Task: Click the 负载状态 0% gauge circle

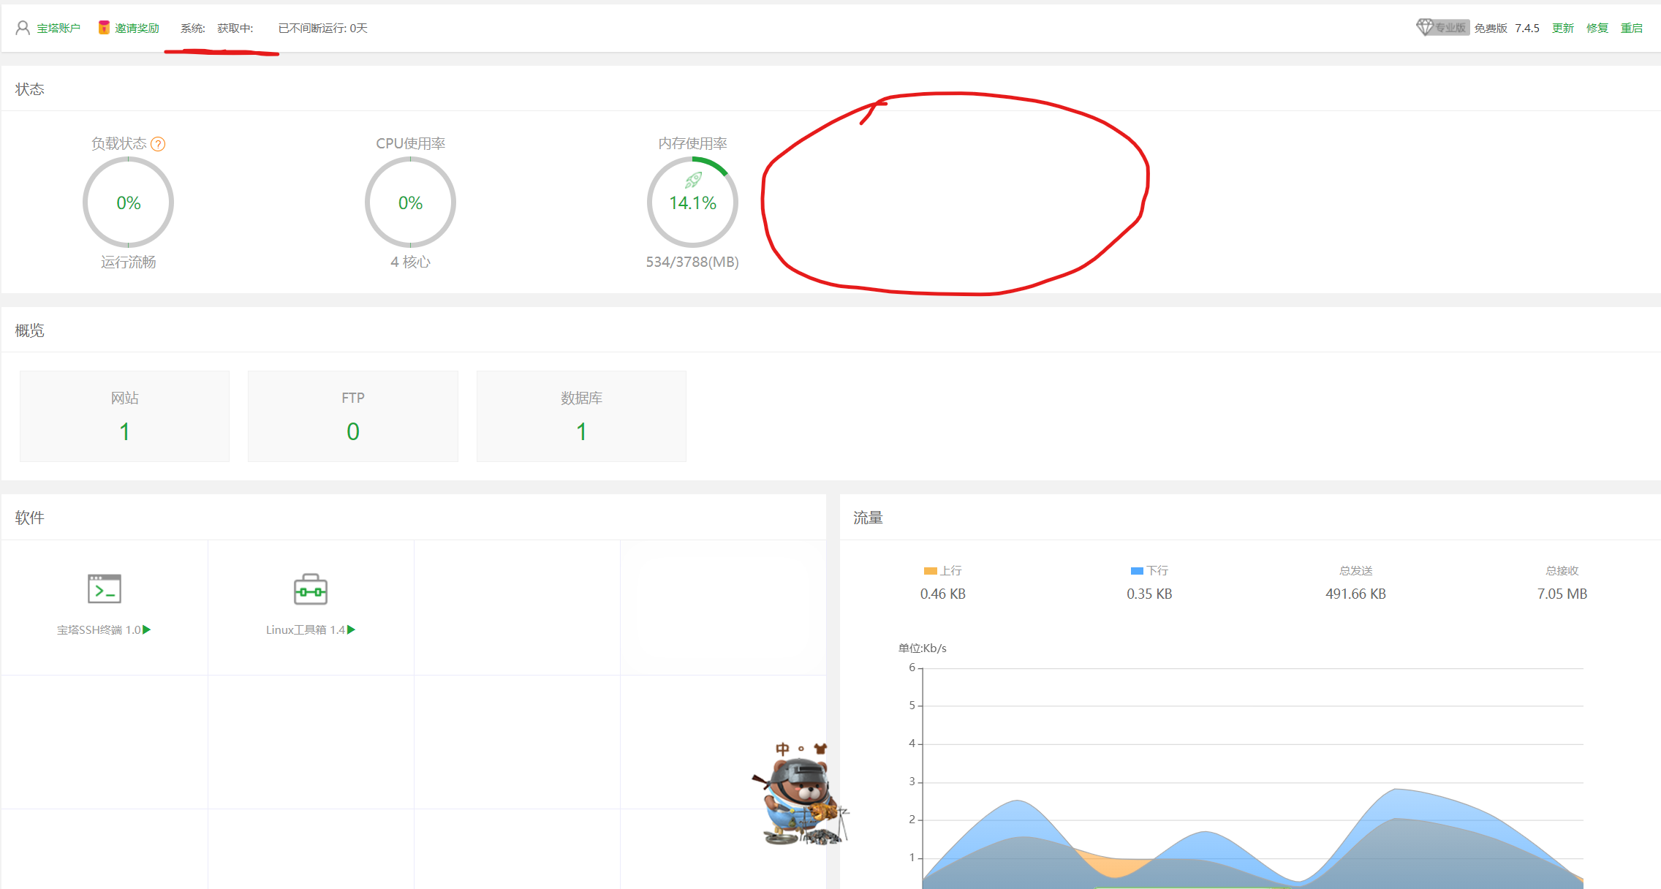Action: pos(128,203)
